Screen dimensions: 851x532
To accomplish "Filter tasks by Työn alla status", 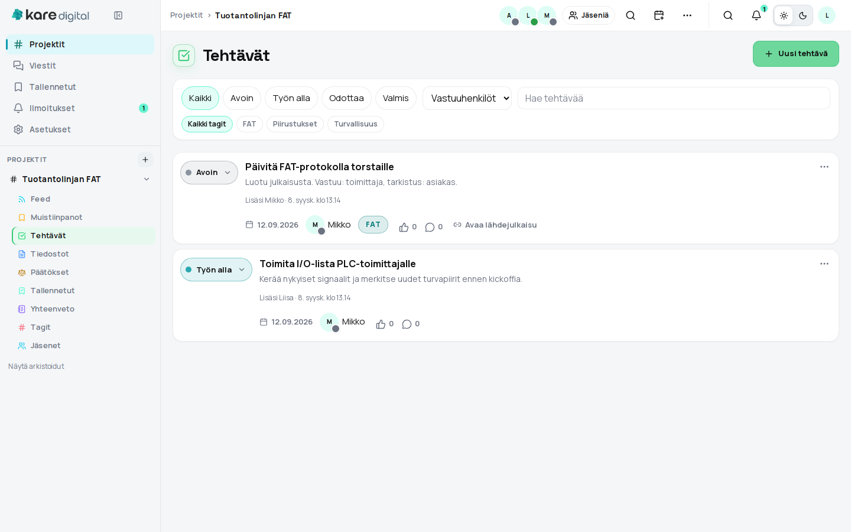I will [291, 98].
